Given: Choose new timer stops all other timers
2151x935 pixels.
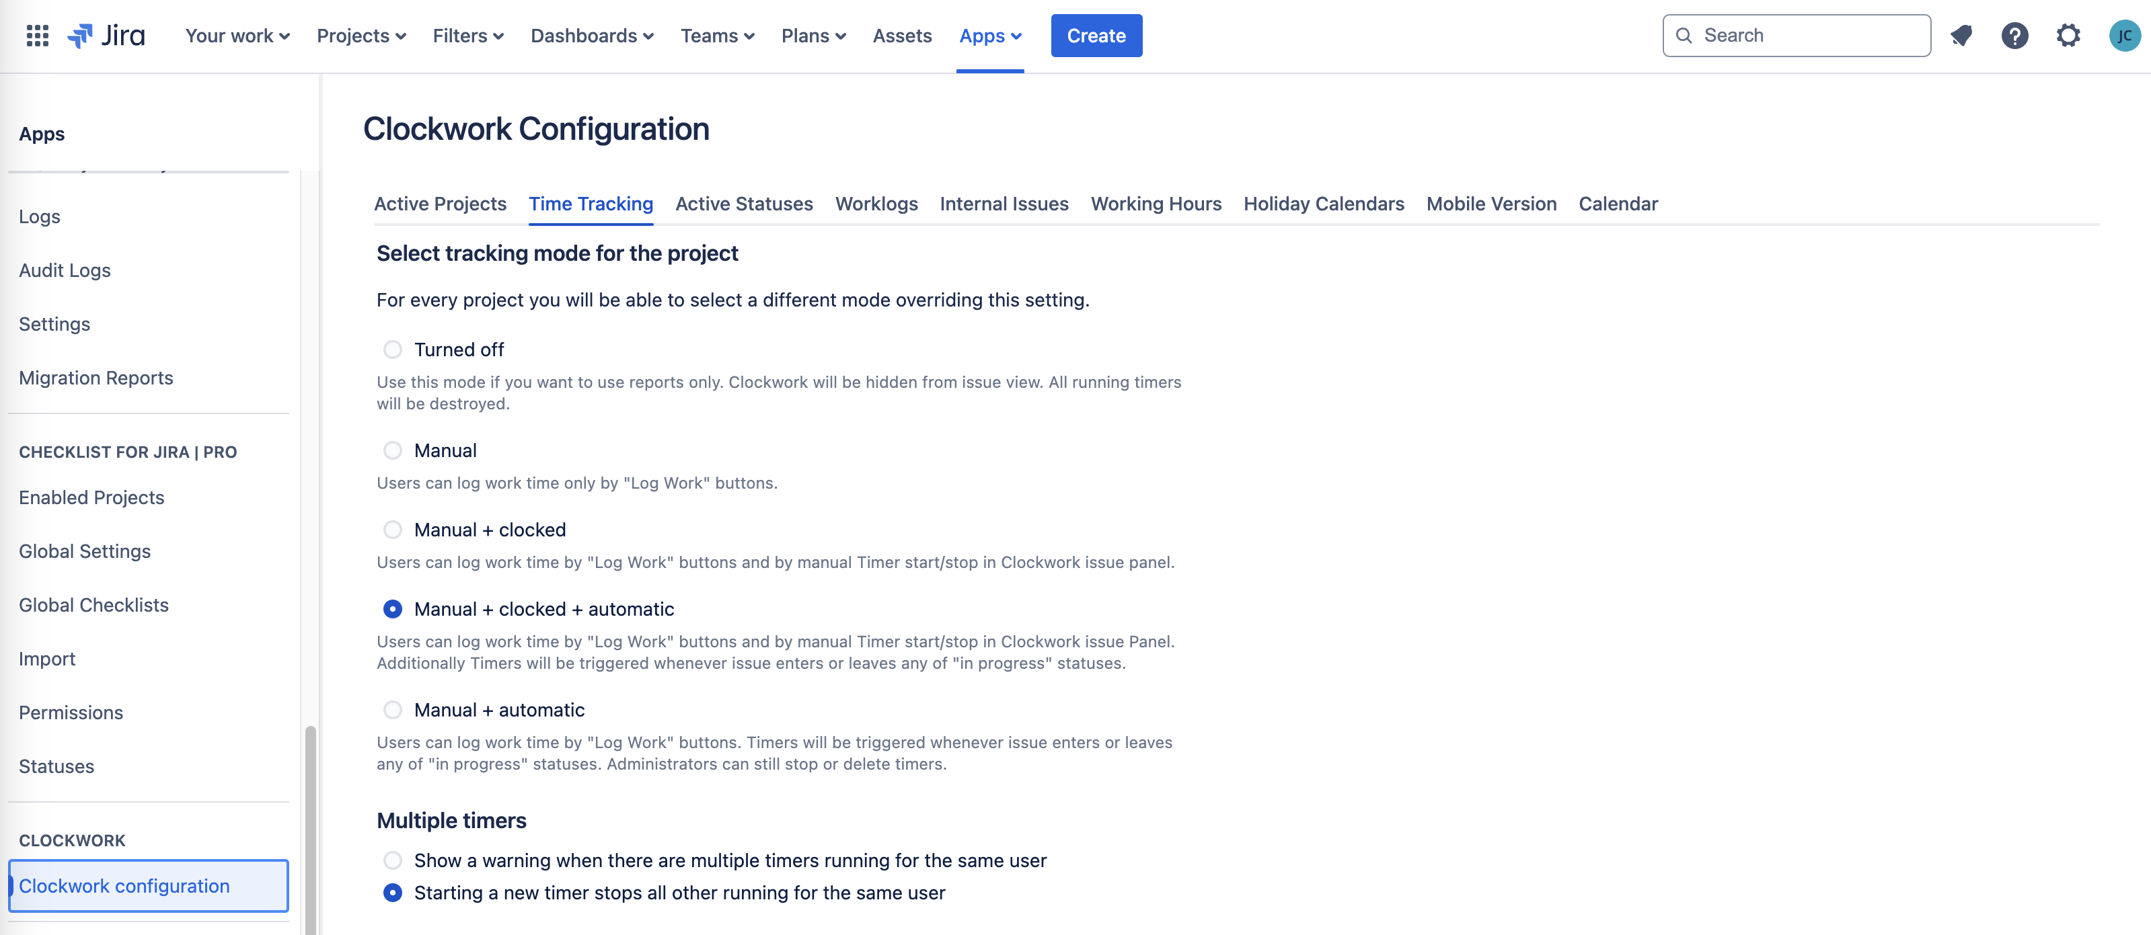Looking at the screenshot, I should point(392,893).
